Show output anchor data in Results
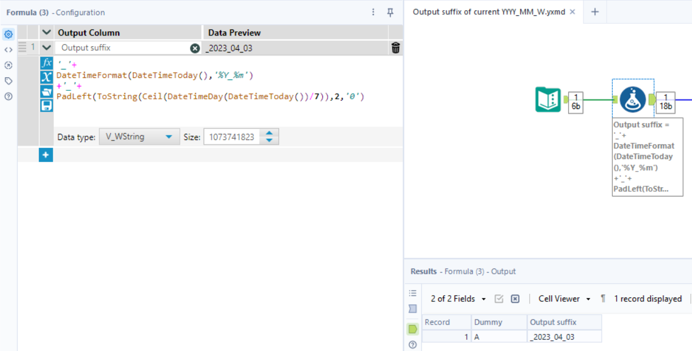The image size is (692, 351). click(x=413, y=329)
